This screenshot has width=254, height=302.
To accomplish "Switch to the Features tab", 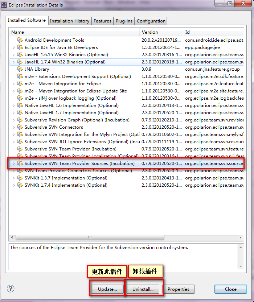I will point(102,21).
